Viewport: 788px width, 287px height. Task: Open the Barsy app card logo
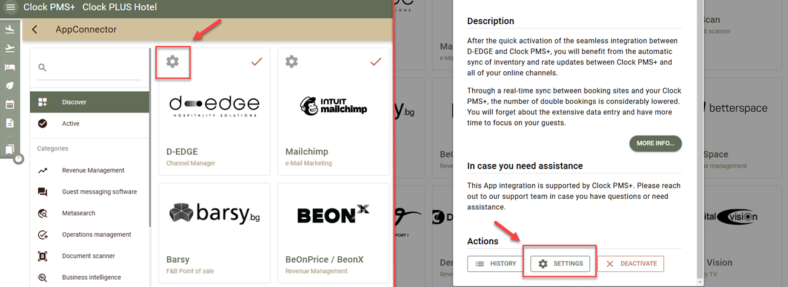[214, 214]
